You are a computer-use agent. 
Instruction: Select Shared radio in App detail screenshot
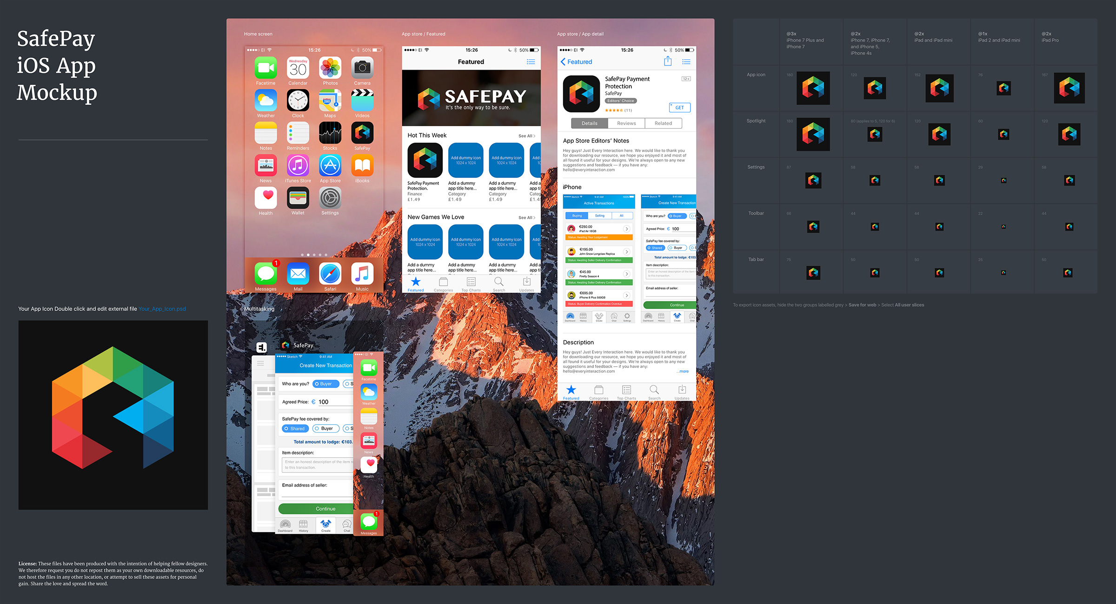click(656, 248)
